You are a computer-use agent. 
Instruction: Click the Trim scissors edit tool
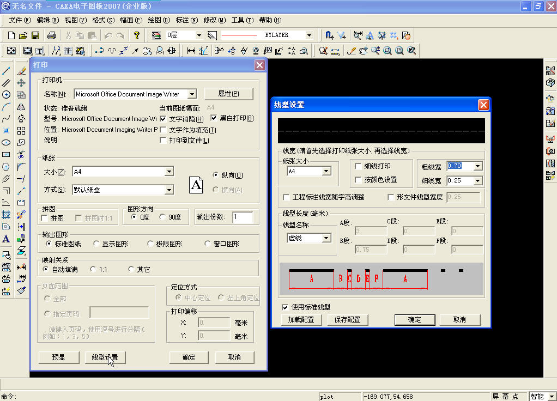tap(21, 155)
